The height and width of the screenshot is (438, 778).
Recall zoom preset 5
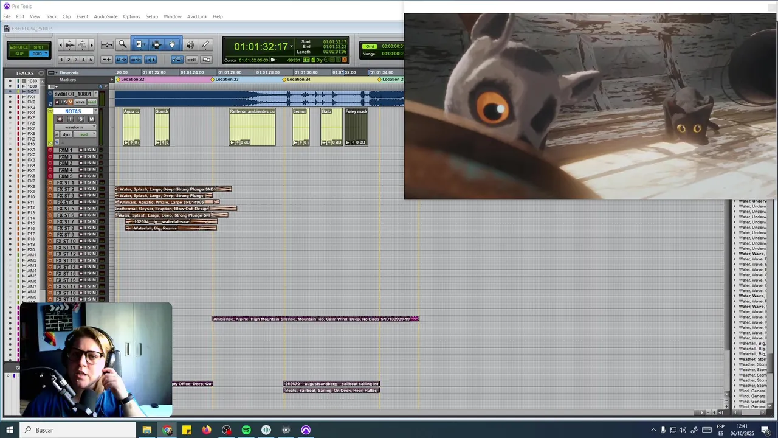click(x=91, y=60)
